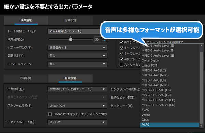The image size is (205, 133).
Task: Expand パフォーマンス dropdown 画質優先+3
Action: point(78,48)
